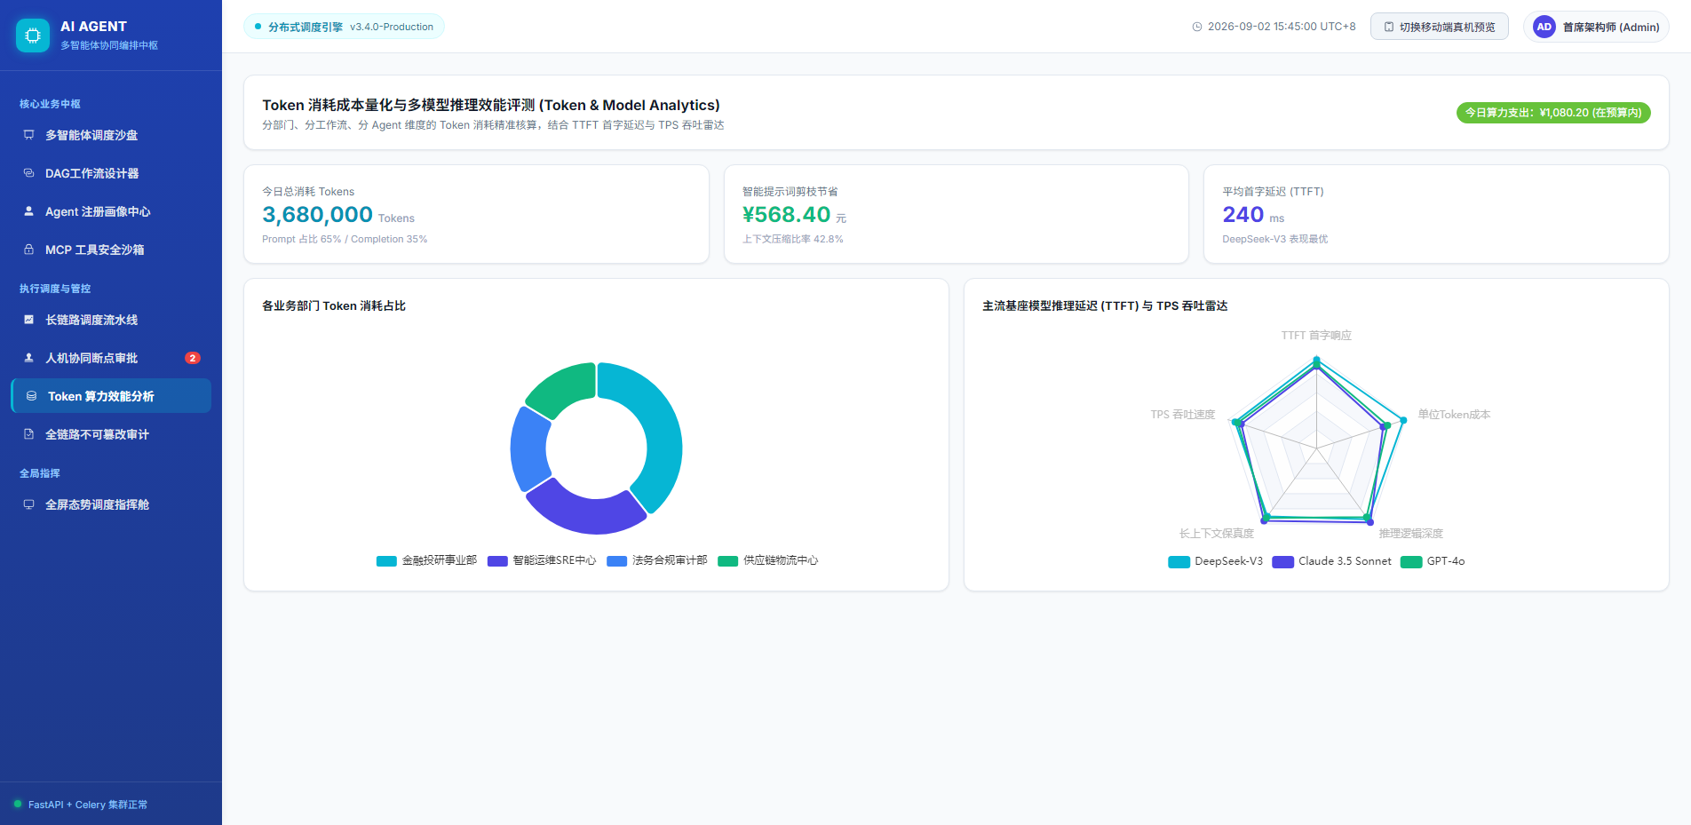Viewport: 1691px width, 825px height.
Task: Open MCP 工具安全沙箱 page
Action: (x=111, y=250)
